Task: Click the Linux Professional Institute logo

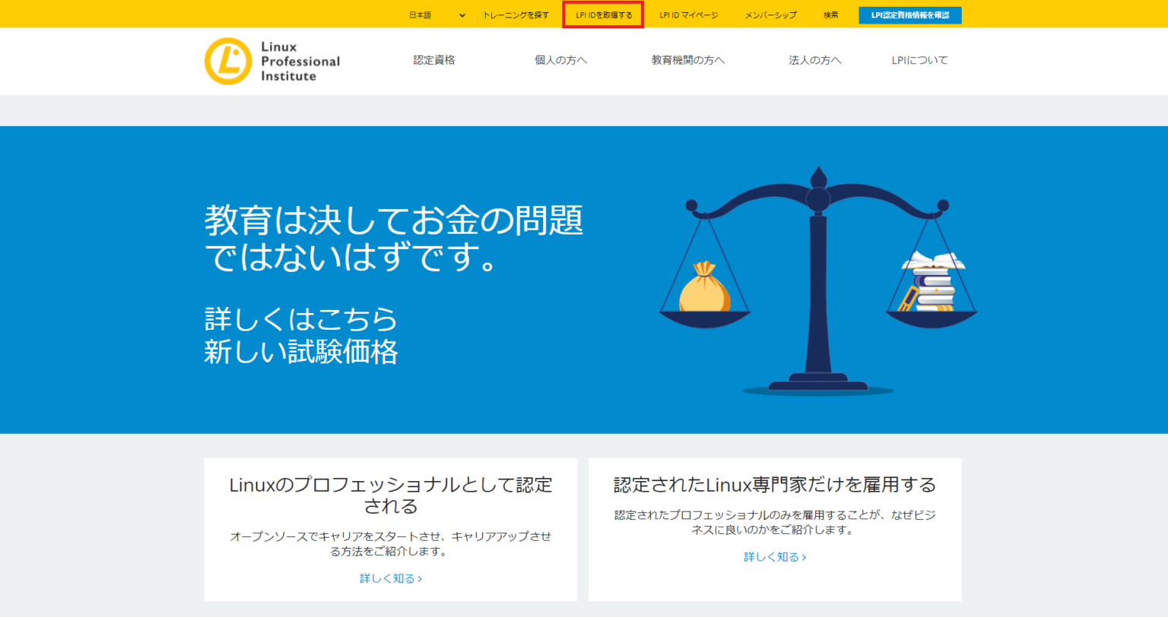Action: tap(271, 61)
